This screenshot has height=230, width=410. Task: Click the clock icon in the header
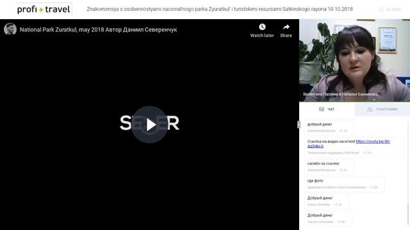coord(381,10)
